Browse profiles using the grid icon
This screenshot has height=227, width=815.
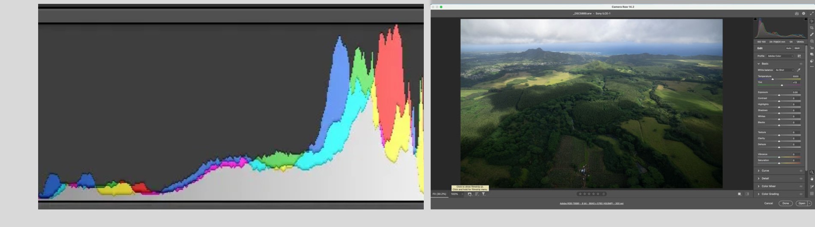pyautogui.click(x=799, y=56)
